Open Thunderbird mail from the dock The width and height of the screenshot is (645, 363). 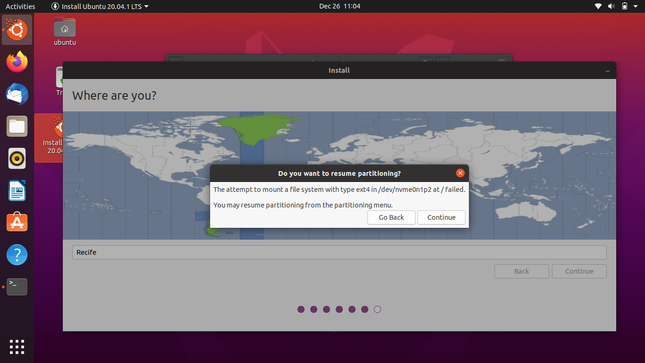point(17,94)
